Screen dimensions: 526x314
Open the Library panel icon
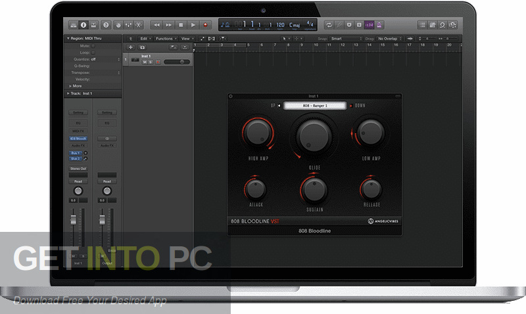(73, 25)
